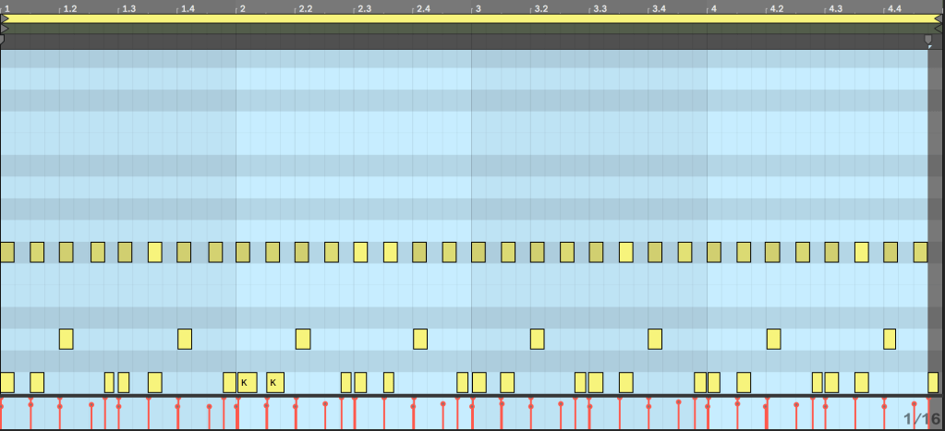
Task: Click bar 4 on the timeline ruler
Action: [713, 8]
